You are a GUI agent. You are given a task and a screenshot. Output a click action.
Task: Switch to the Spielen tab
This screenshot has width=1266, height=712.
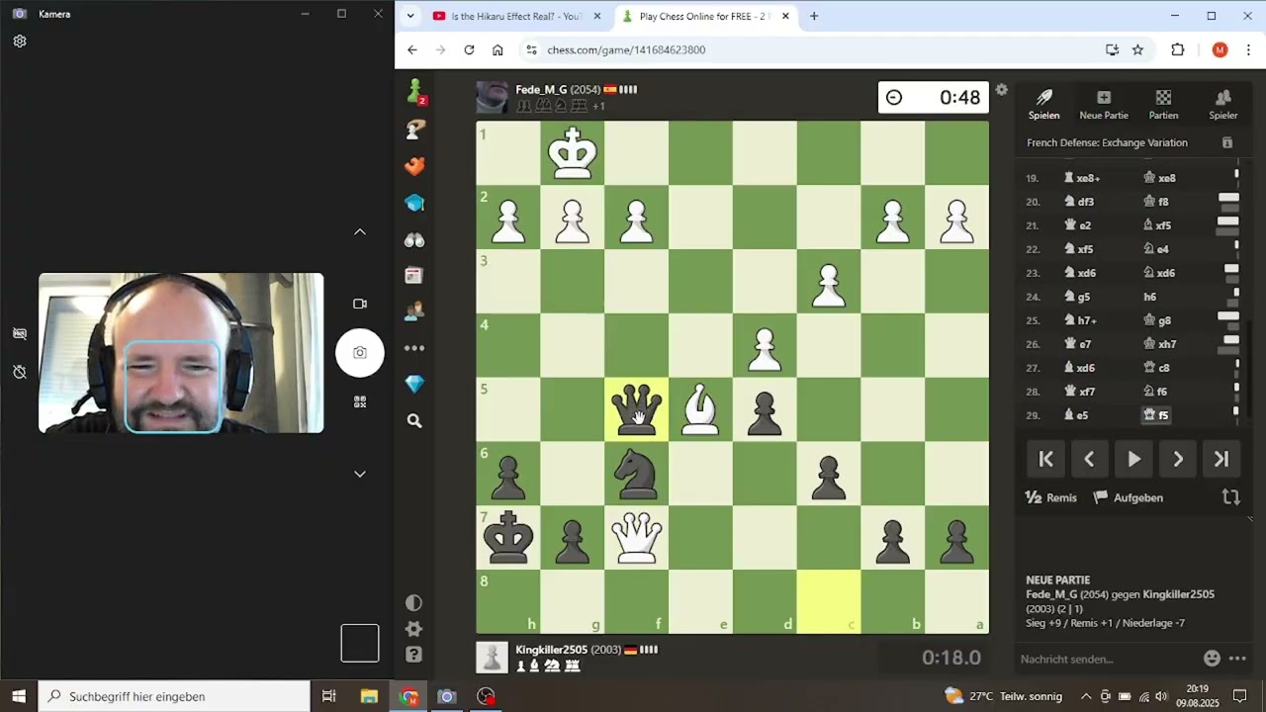(1043, 104)
